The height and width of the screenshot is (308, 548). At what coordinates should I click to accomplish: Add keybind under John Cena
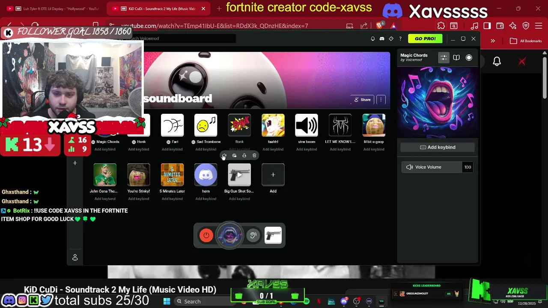pos(105,198)
